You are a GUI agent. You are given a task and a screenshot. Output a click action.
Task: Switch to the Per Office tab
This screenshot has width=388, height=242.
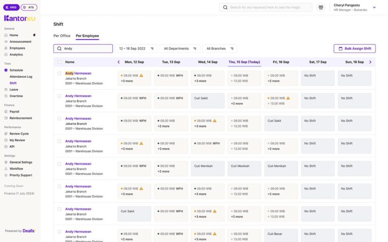[x=62, y=36]
